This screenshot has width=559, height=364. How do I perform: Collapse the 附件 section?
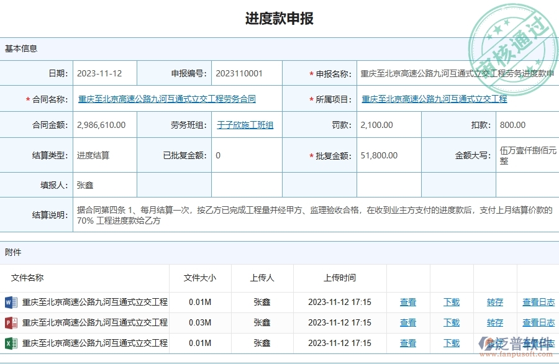12,252
